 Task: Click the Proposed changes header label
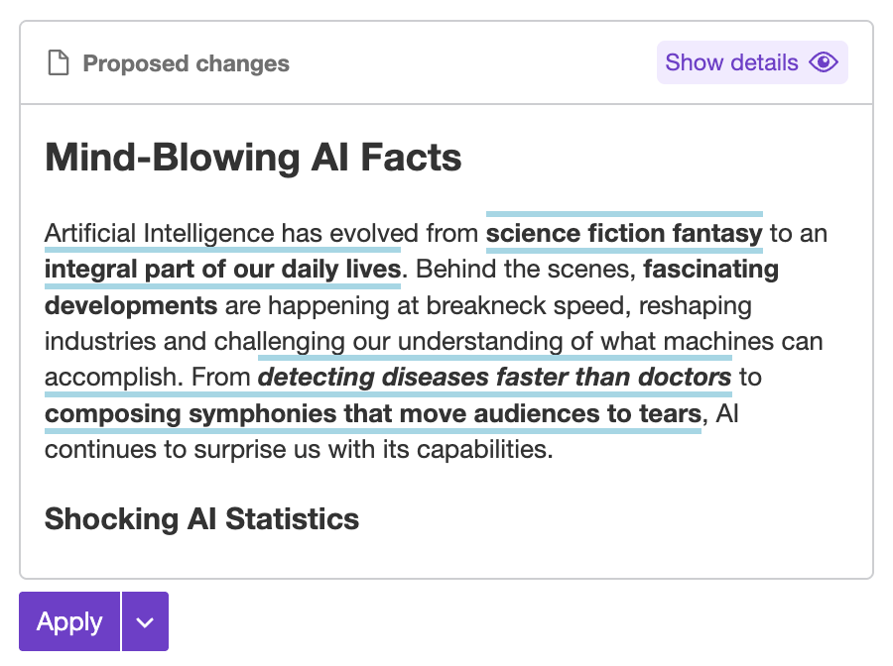[x=187, y=64]
